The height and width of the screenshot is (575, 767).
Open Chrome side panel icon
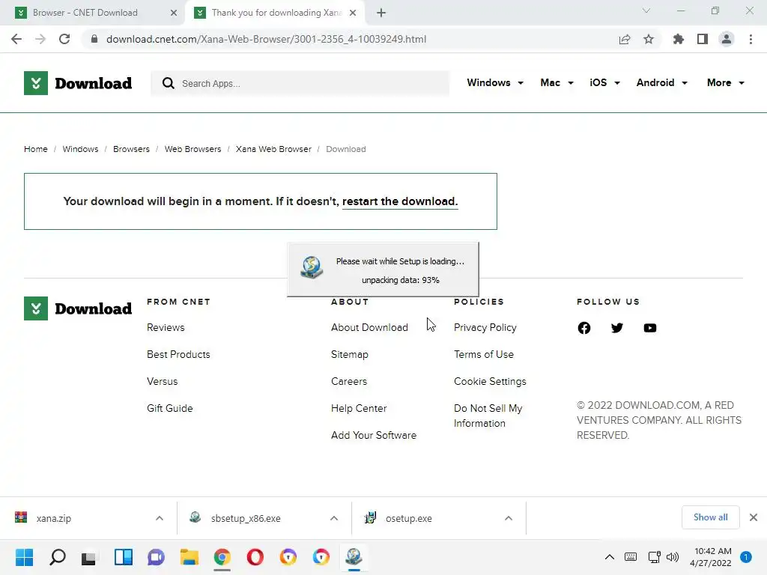[x=703, y=39]
